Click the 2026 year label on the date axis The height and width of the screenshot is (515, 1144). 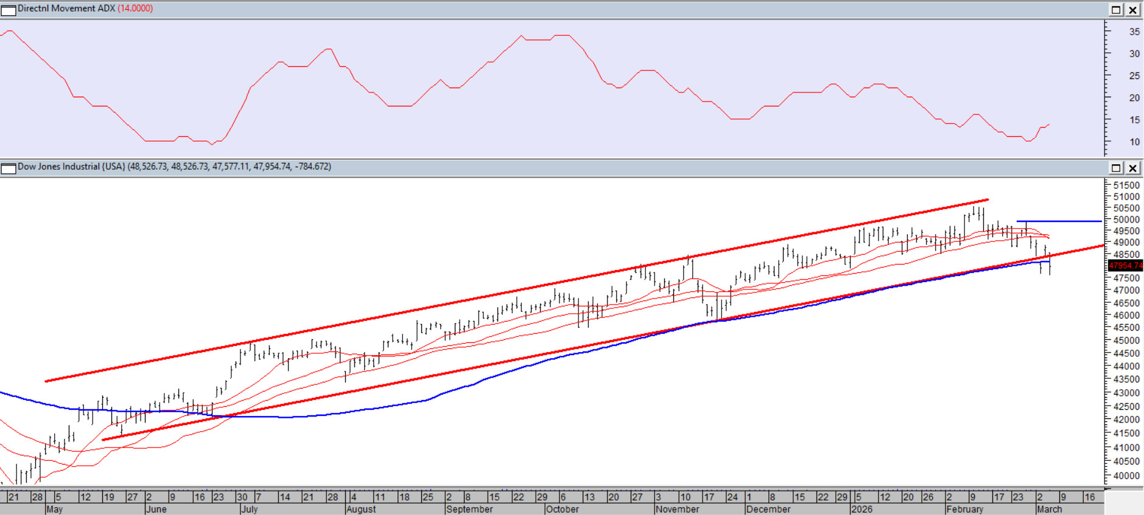click(x=862, y=510)
